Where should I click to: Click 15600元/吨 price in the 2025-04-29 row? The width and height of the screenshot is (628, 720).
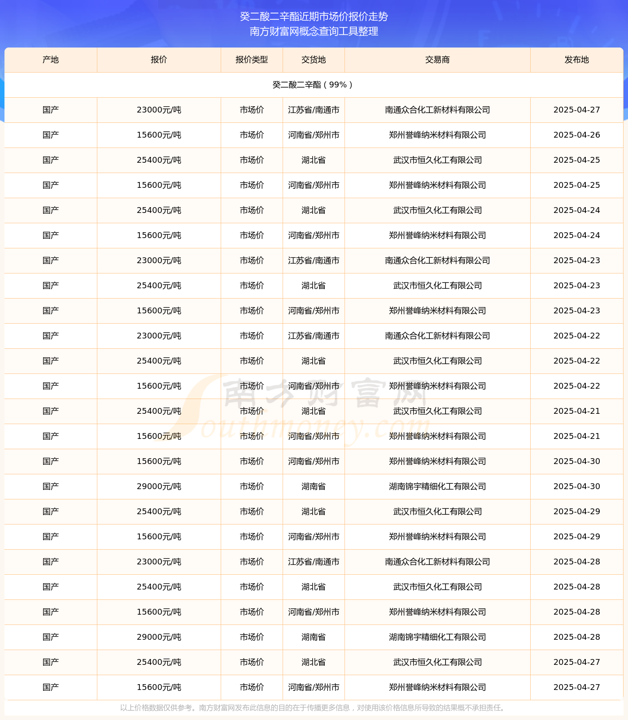[159, 537]
